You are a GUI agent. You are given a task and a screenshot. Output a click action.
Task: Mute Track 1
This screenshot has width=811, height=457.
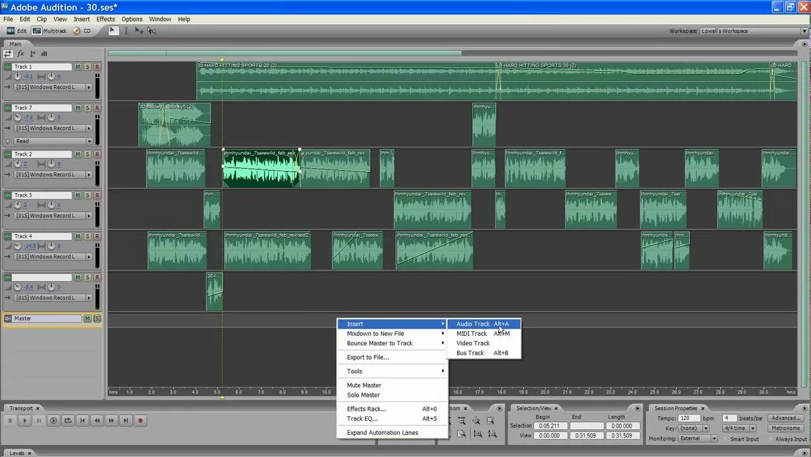(78, 67)
